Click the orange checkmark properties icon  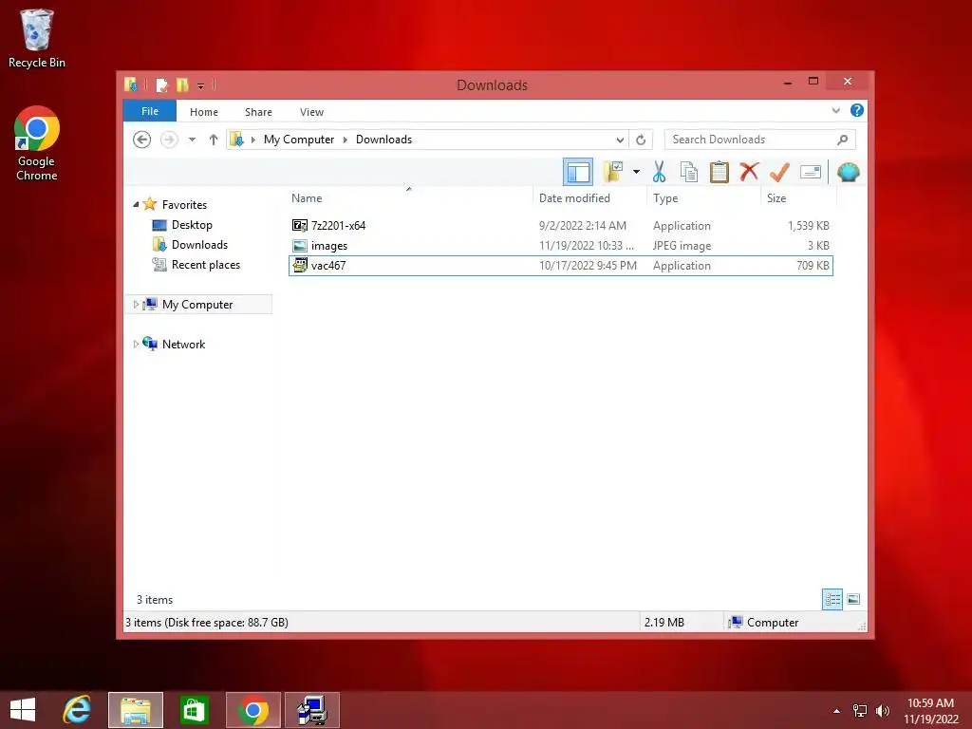(779, 172)
